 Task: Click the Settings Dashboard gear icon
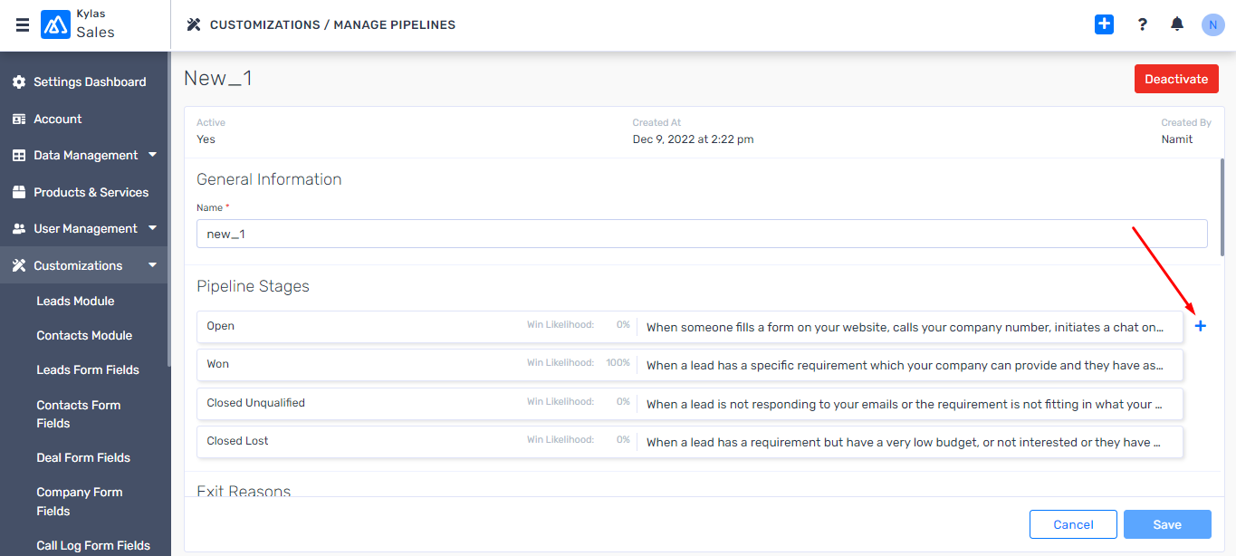coord(19,82)
